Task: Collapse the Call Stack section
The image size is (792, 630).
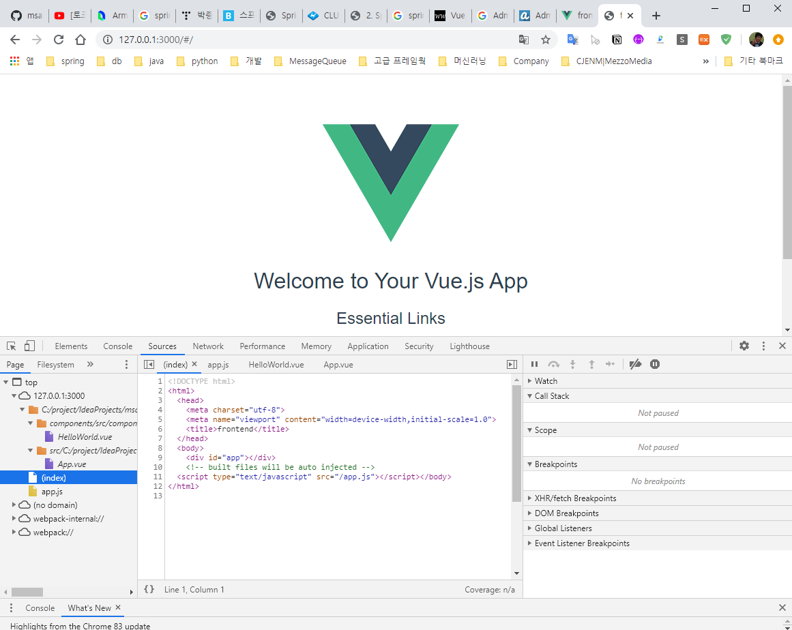Action: point(657,395)
